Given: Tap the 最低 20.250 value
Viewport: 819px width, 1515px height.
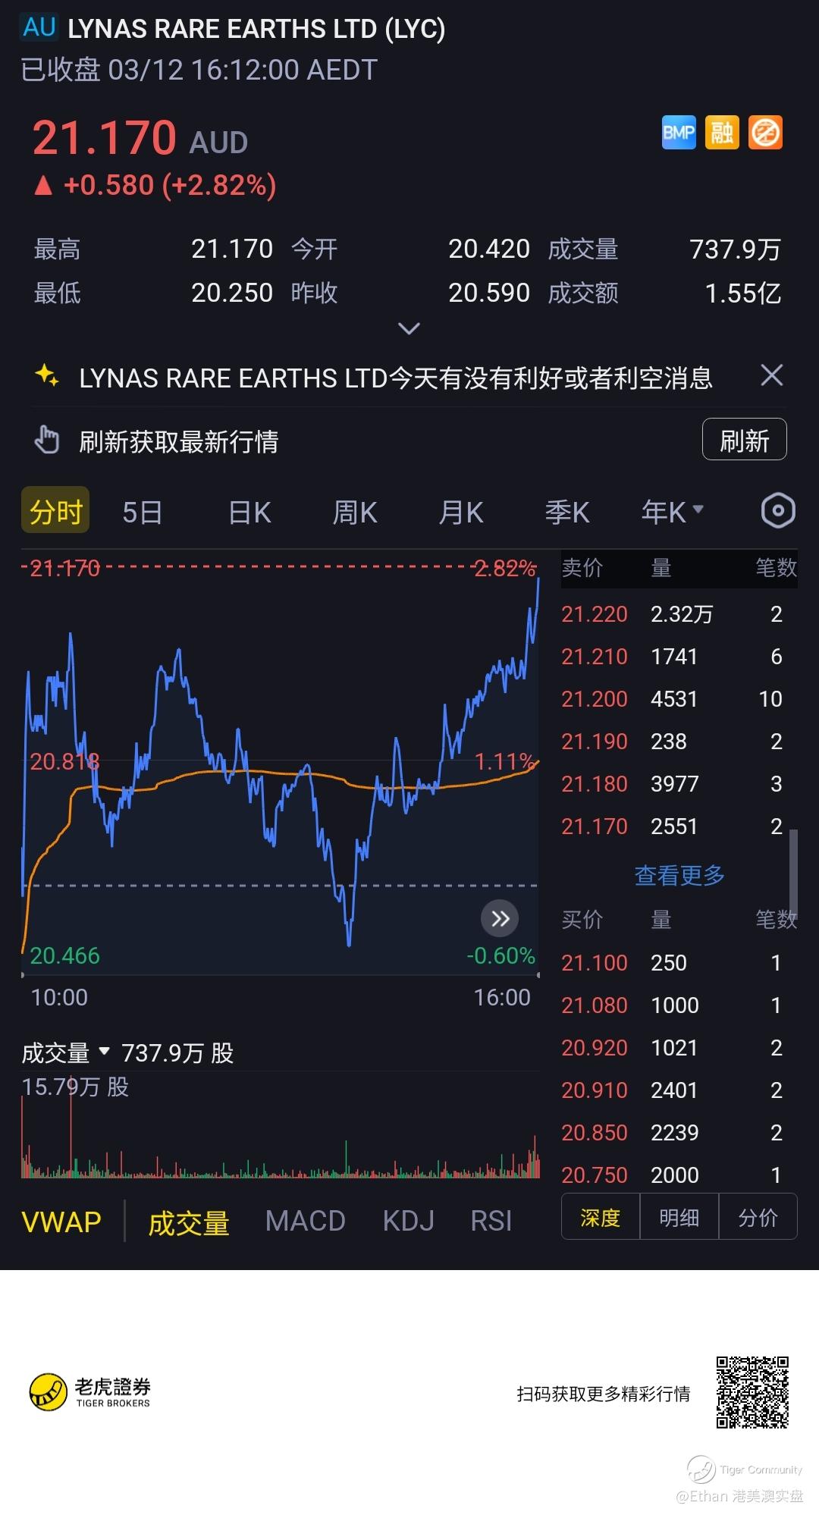Looking at the screenshot, I should click(232, 293).
